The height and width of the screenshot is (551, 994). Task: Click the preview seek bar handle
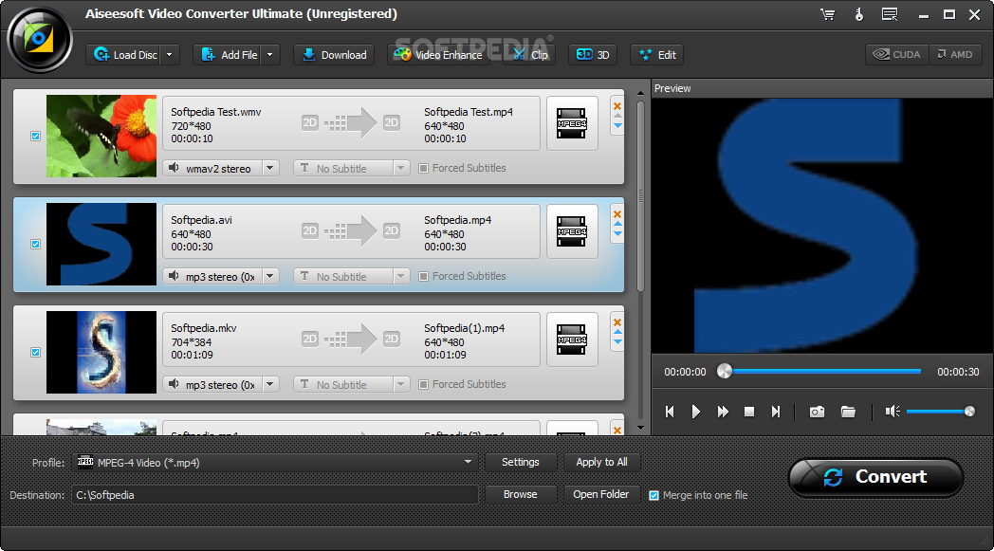point(724,372)
